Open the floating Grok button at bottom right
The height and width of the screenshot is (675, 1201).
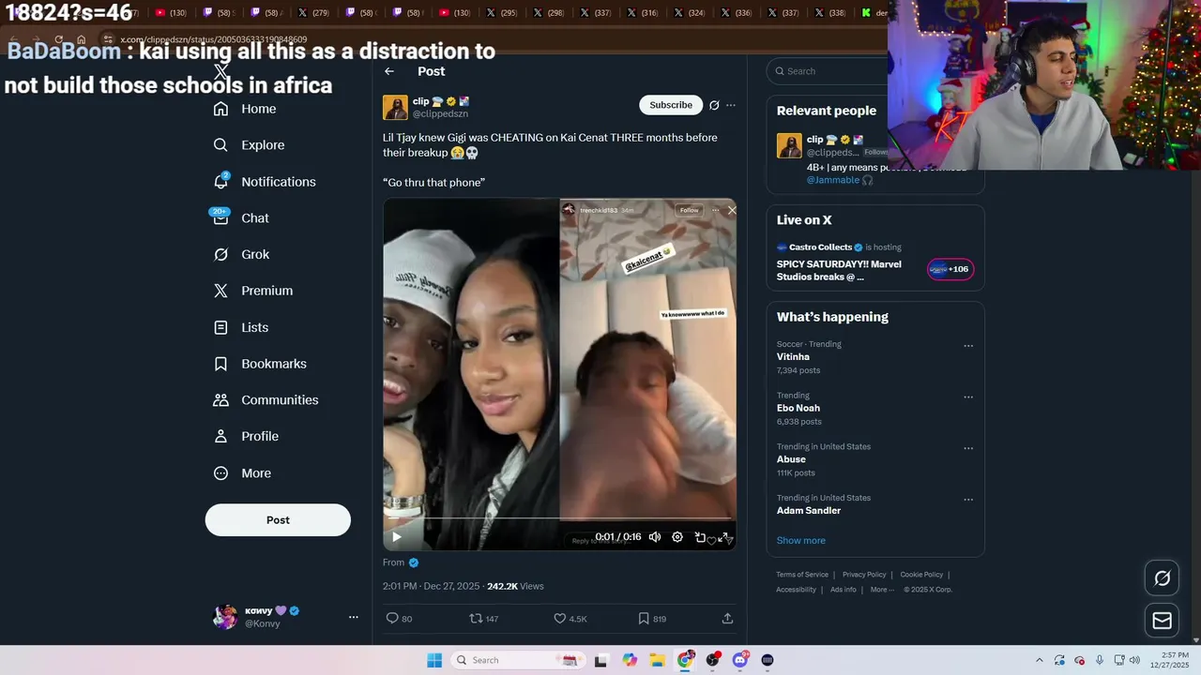coord(1162,578)
